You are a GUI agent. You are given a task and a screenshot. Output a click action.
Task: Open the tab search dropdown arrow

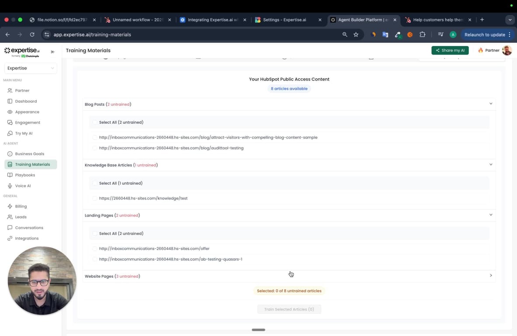510,20
